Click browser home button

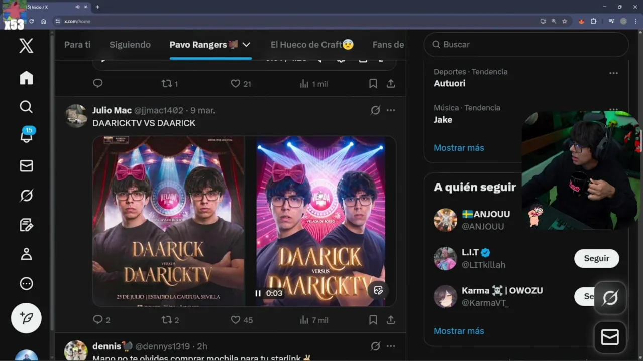(44, 21)
